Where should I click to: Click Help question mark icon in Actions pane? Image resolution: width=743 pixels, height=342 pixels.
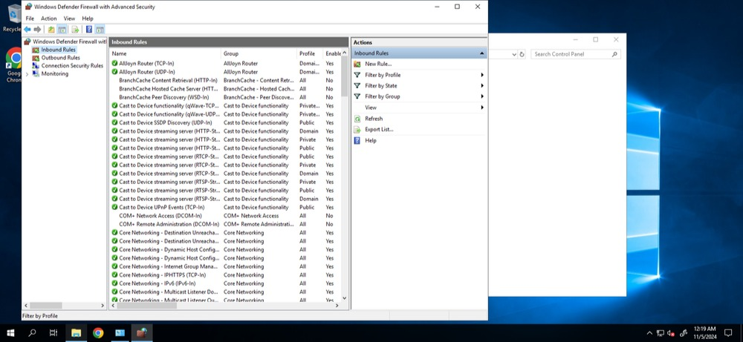click(x=357, y=140)
